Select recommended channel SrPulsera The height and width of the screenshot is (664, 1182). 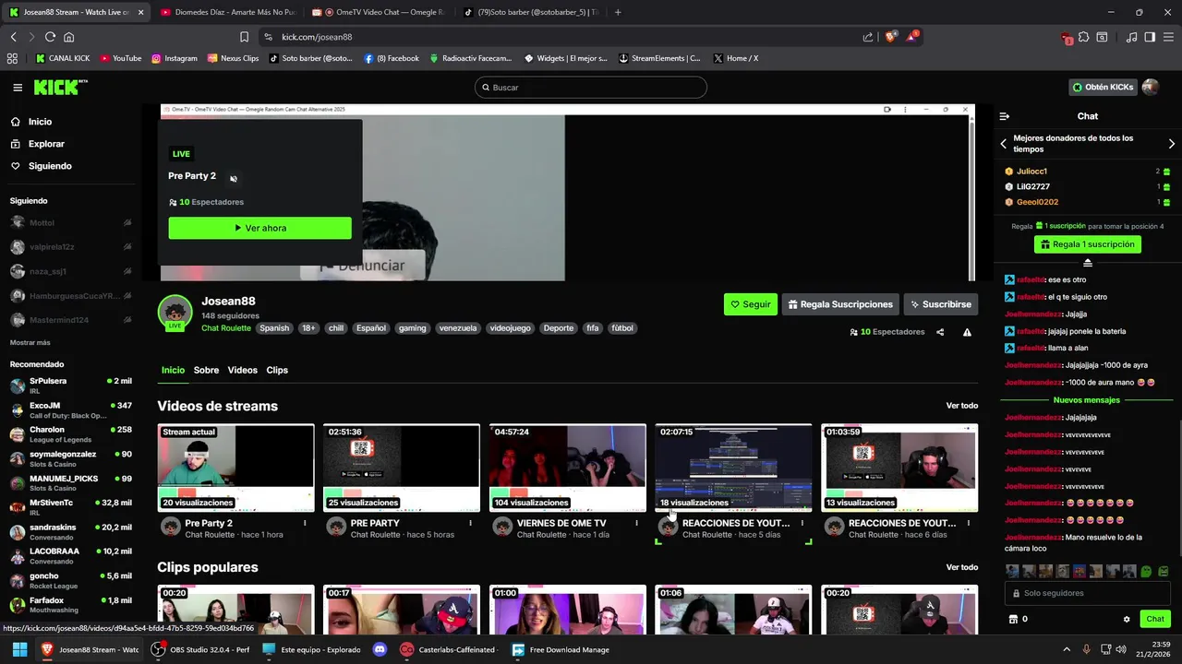coord(72,385)
